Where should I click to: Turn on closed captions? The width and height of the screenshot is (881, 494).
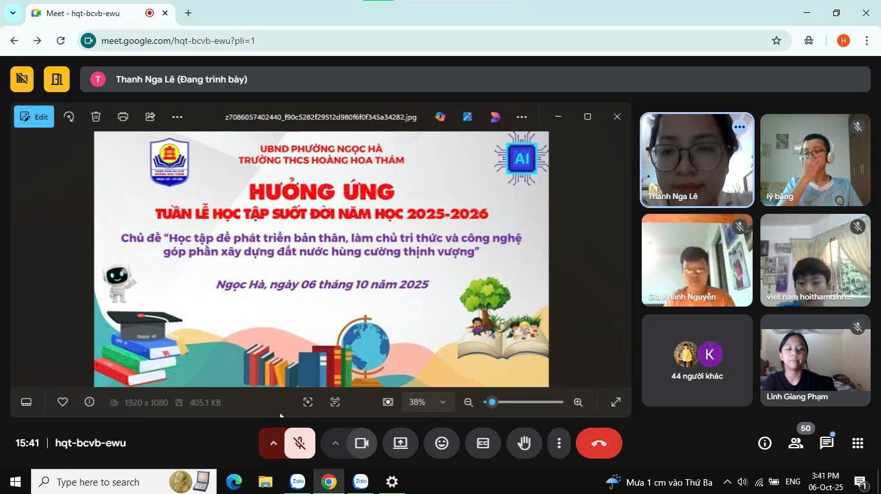tap(483, 443)
